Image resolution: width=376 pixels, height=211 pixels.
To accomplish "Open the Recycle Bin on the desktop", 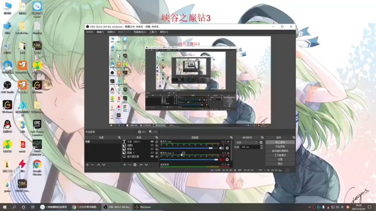I will coord(8,48).
